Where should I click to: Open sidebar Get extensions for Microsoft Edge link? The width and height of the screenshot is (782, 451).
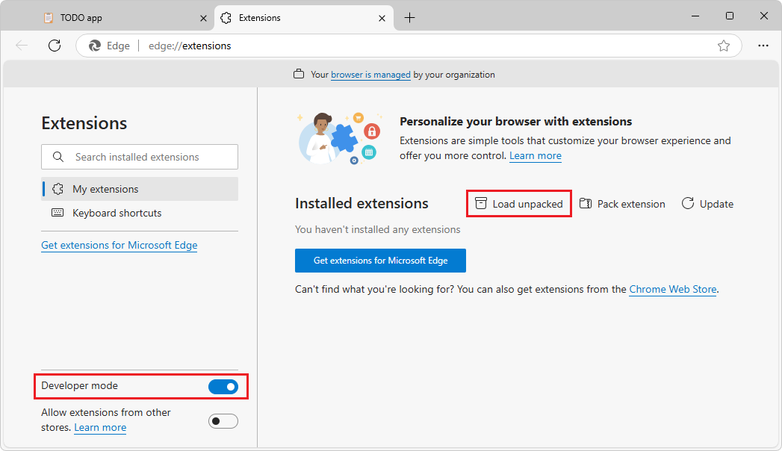[120, 245]
